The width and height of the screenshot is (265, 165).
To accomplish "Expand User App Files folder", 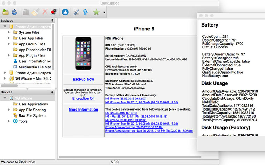I will point(9,38).
